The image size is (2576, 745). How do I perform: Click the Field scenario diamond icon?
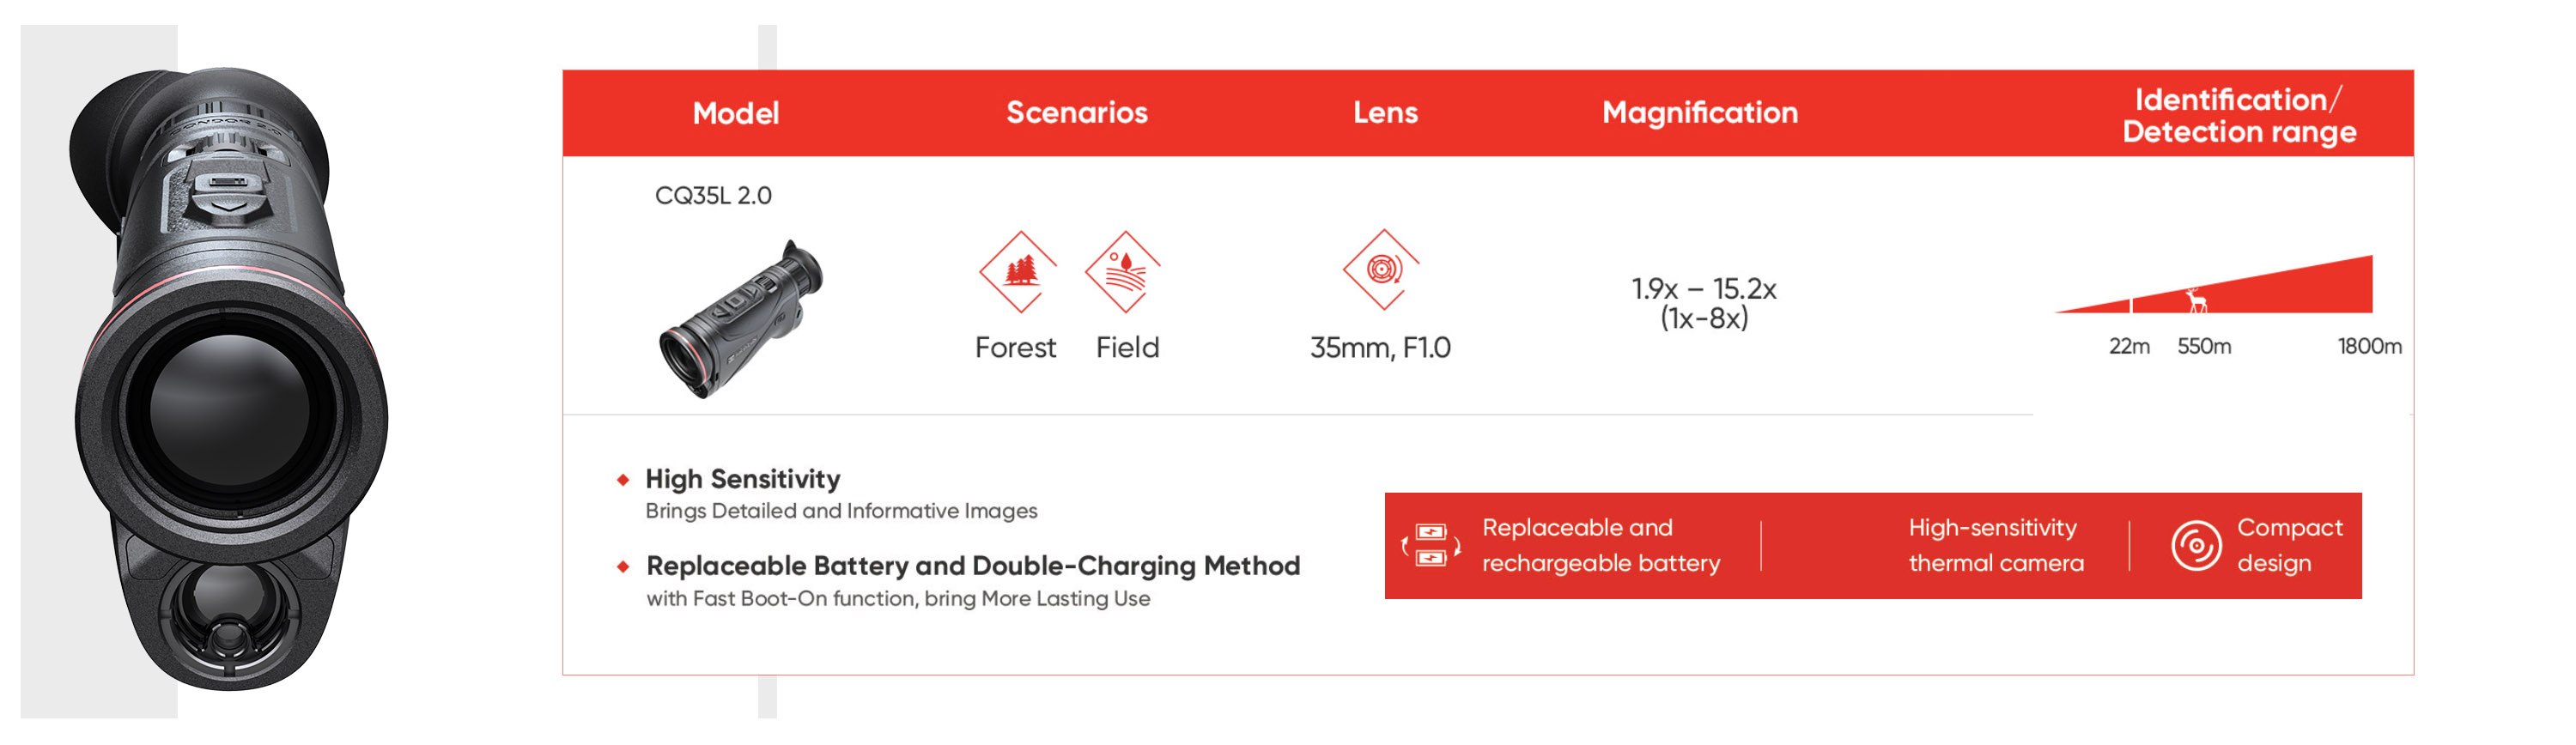click(1124, 271)
